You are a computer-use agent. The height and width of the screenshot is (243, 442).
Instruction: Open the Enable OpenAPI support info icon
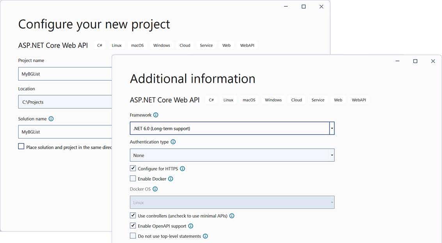tap(191, 226)
